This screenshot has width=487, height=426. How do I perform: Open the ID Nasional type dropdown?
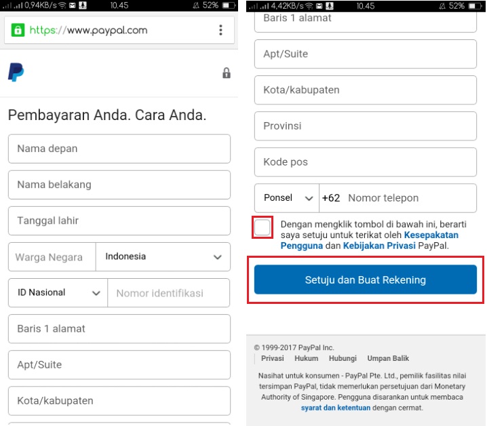[58, 292]
